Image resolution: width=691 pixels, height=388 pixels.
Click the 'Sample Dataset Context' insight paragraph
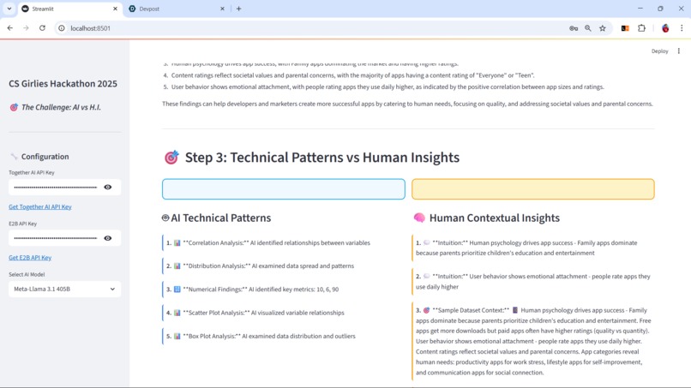point(533,341)
